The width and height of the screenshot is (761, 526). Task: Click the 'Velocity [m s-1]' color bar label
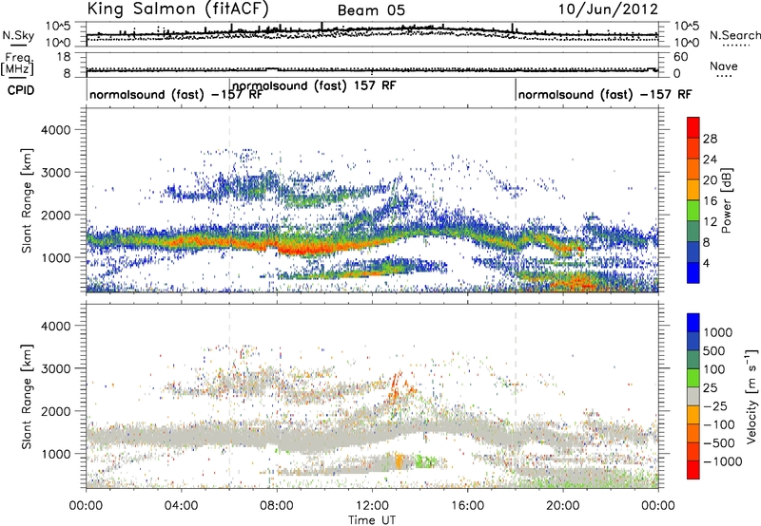(751, 396)
